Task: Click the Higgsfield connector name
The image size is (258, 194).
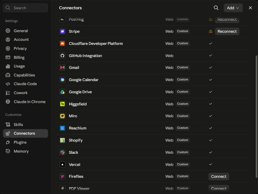Action: tap(78, 104)
